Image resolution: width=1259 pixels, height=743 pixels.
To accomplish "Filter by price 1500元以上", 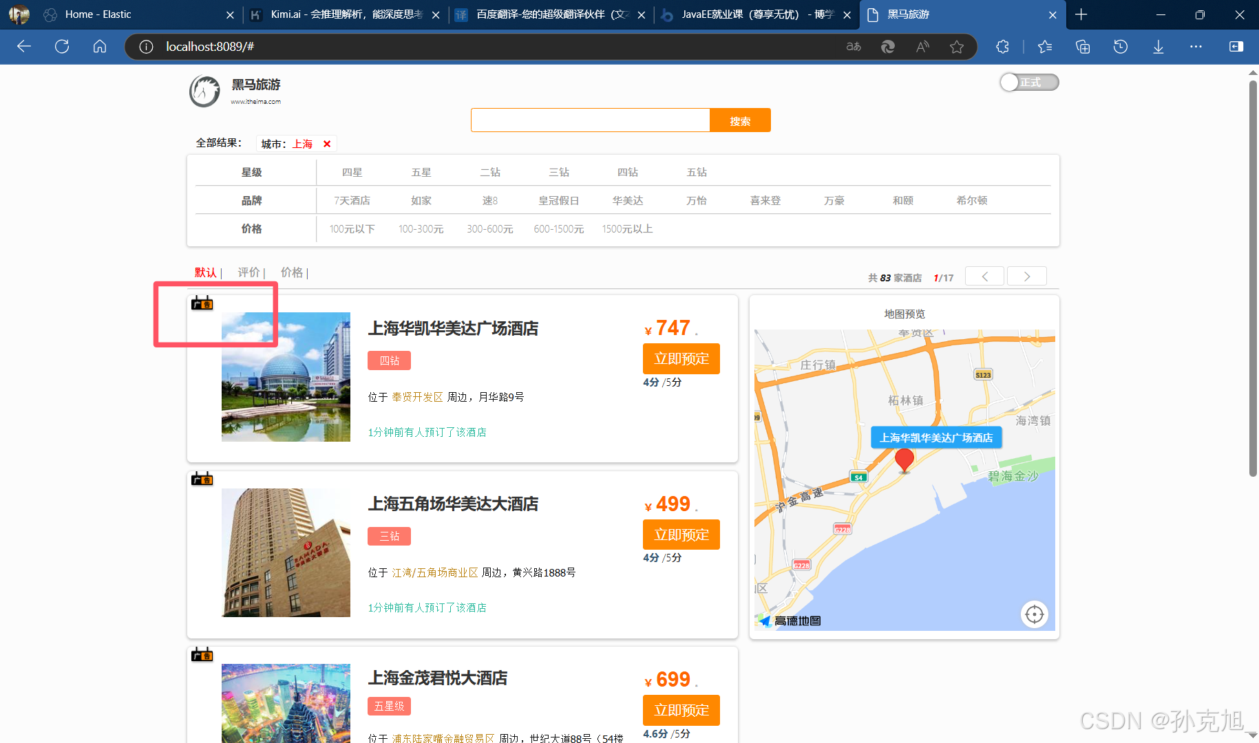I will coord(628,228).
